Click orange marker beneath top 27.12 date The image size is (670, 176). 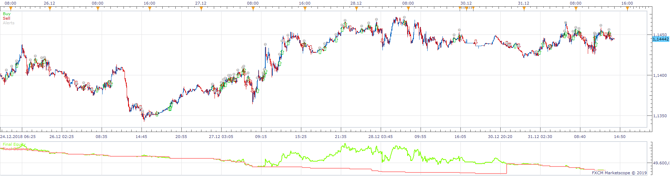pyautogui.click(x=201, y=9)
